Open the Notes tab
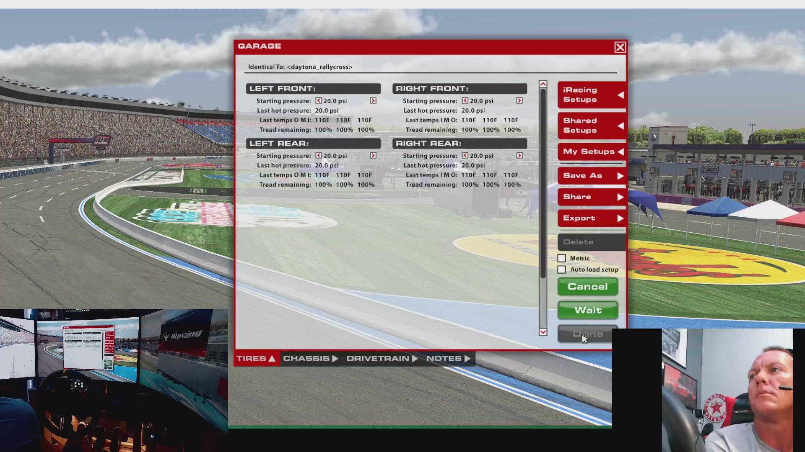The image size is (805, 452). tap(448, 359)
